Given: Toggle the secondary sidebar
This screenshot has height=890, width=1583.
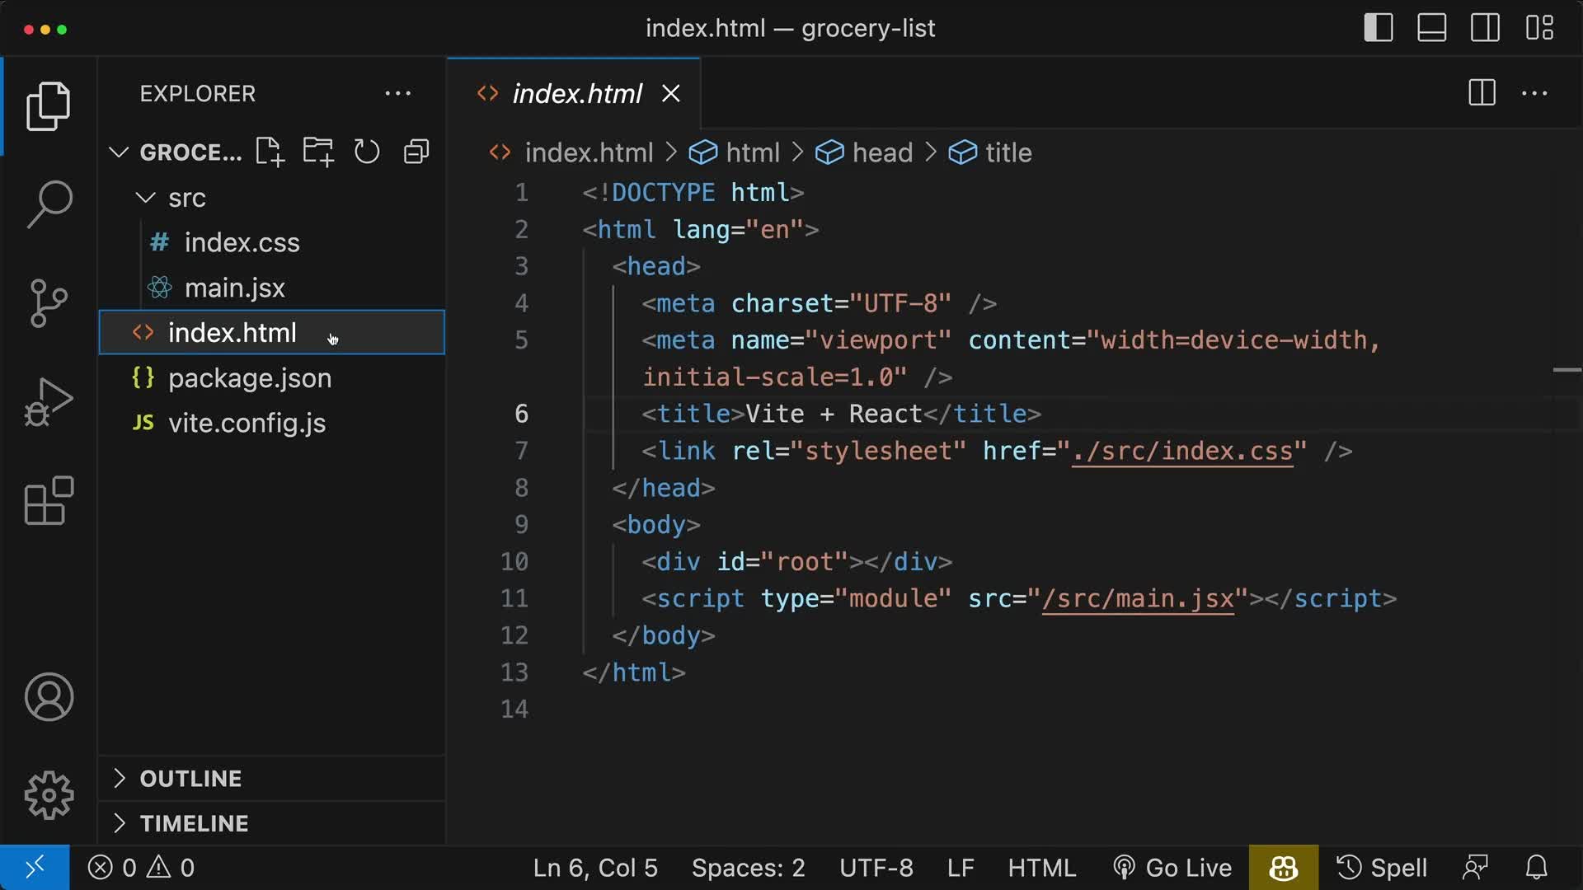Looking at the screenshot, I should coord(1485,27).
